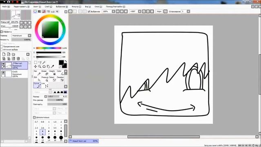Open the Файл menu
Viewport: 261px width, 147px height.
6,7
